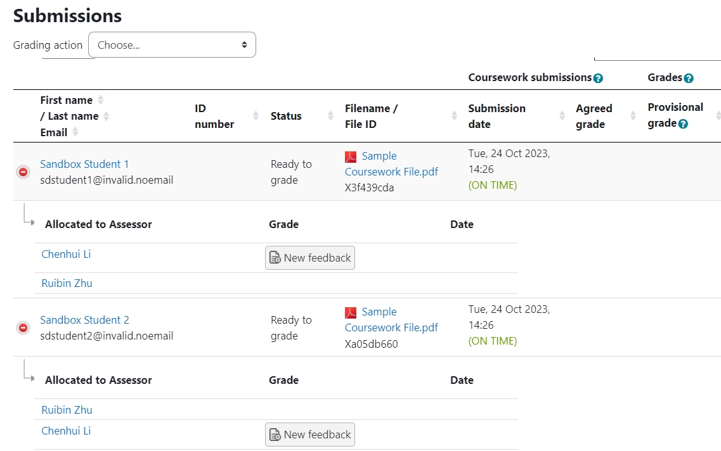Click the red deny icon beside Sandbox Student 1
This screenshot has height=451, width=721.
22,171
